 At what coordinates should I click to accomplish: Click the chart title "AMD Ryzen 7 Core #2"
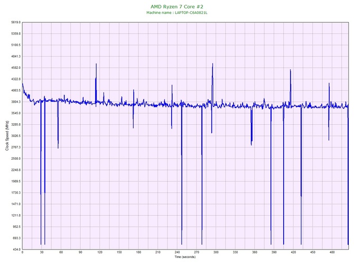tap(177, 6)
